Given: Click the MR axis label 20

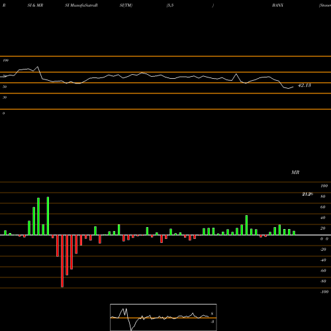Looking at the screenshot, I should click(323, 228).
